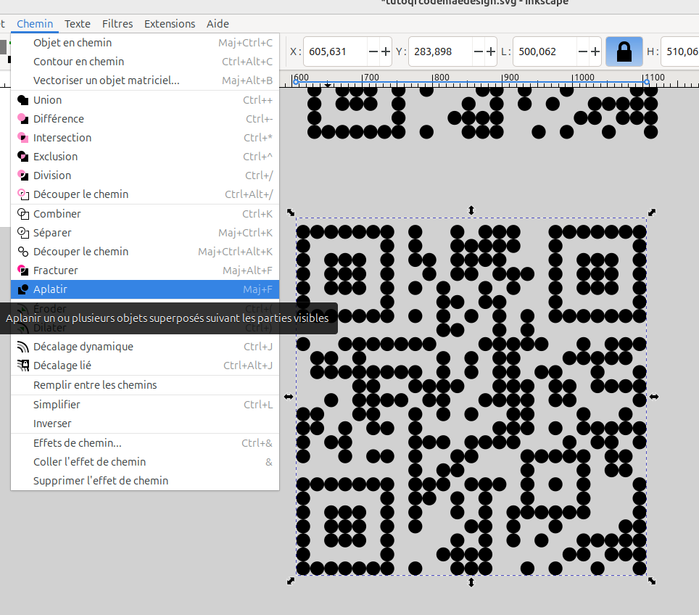Click the Fracturer icon
The height and width of the screenshot is (615, 699).
pyautogui.click(x=22, y=271)
